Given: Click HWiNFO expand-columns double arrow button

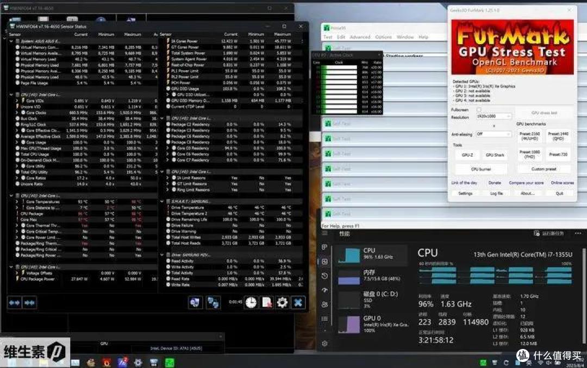Looking at the screenshot, I should (x=14, y=302).
